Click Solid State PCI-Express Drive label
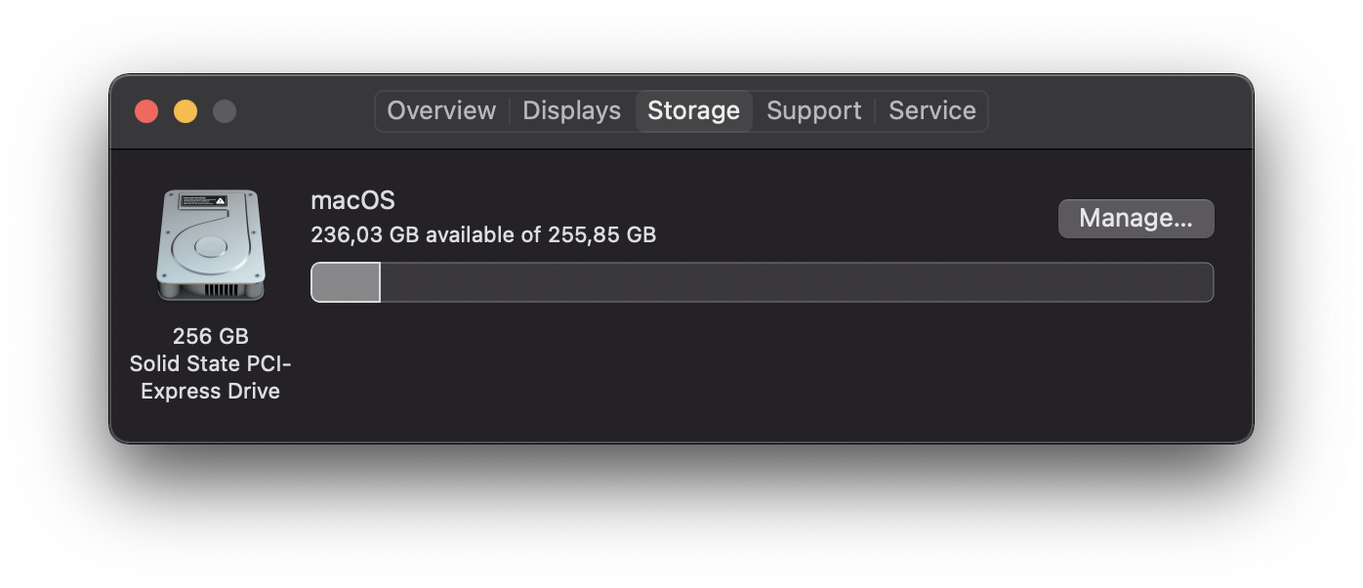 pyautogui.click(x=210, y=377)
